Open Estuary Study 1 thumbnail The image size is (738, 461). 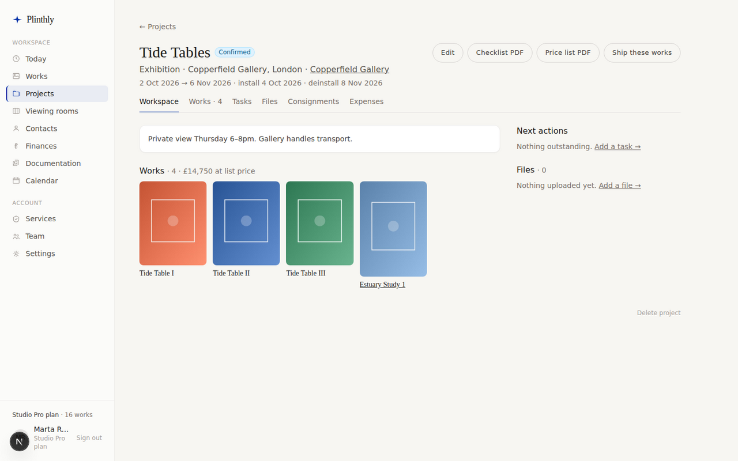tap(393, 229)
